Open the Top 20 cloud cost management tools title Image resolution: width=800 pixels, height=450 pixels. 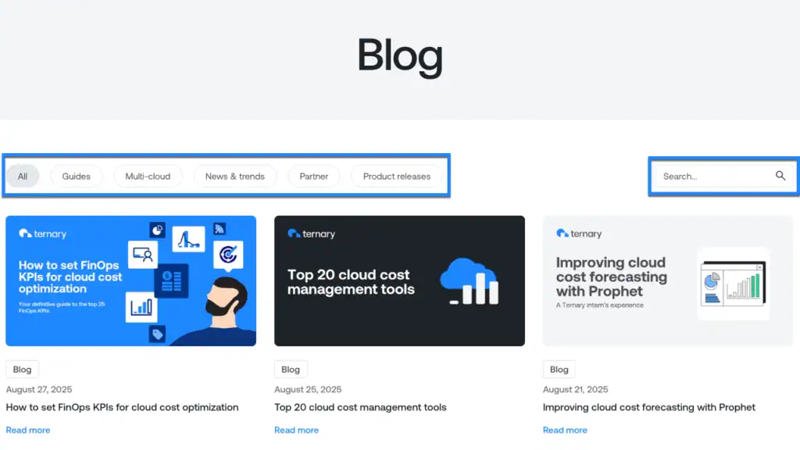tap(360, 407)
